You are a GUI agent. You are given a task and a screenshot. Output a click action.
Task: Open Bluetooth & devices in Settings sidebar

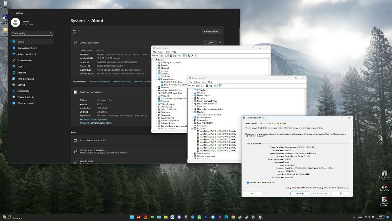tap(32, 48)
